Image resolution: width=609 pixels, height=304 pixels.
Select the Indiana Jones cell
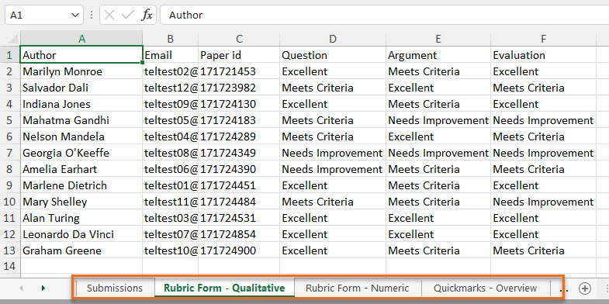[x=81, y=104]
